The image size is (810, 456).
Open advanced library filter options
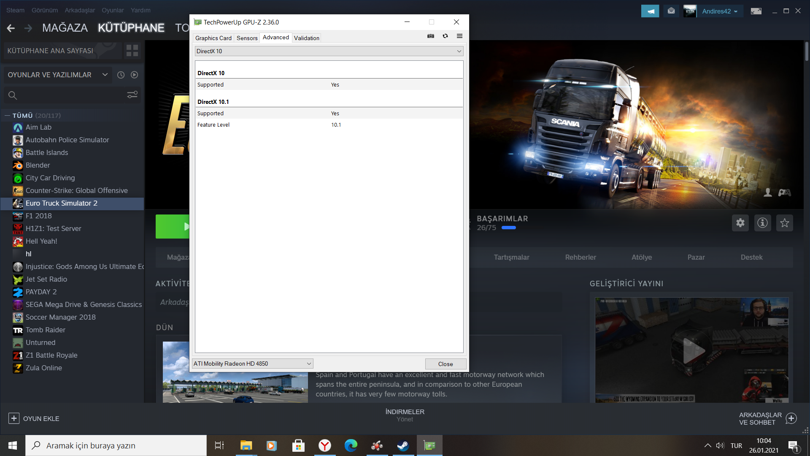(x=132, y=95)
